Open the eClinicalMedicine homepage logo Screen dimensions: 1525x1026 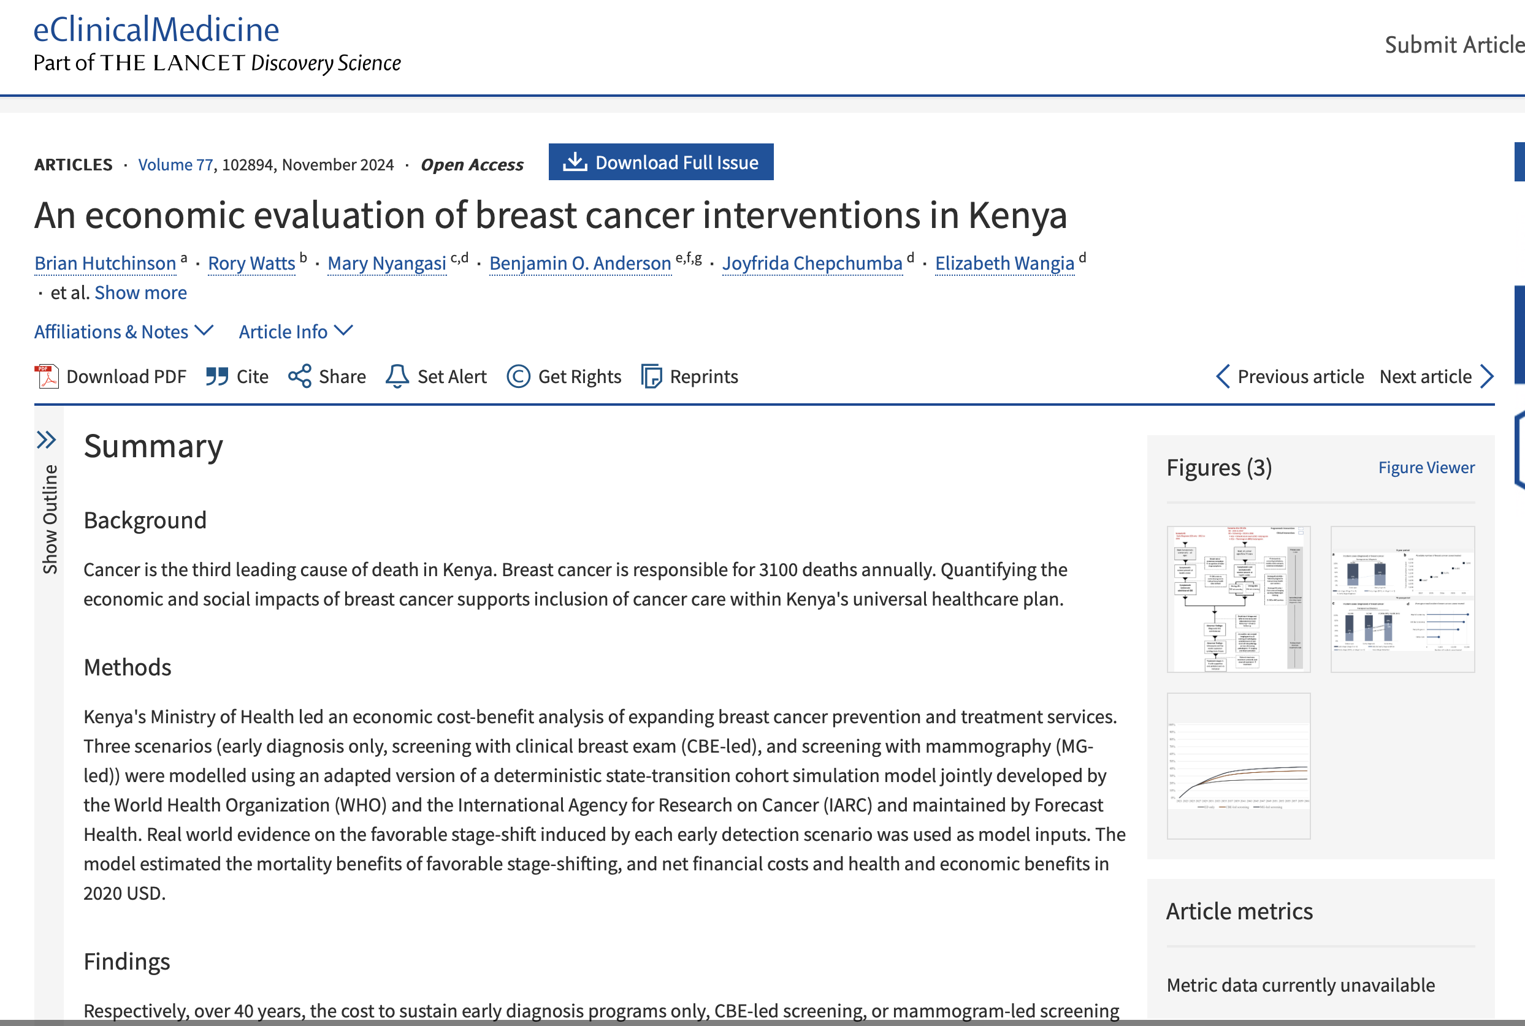tap(156, 29)
